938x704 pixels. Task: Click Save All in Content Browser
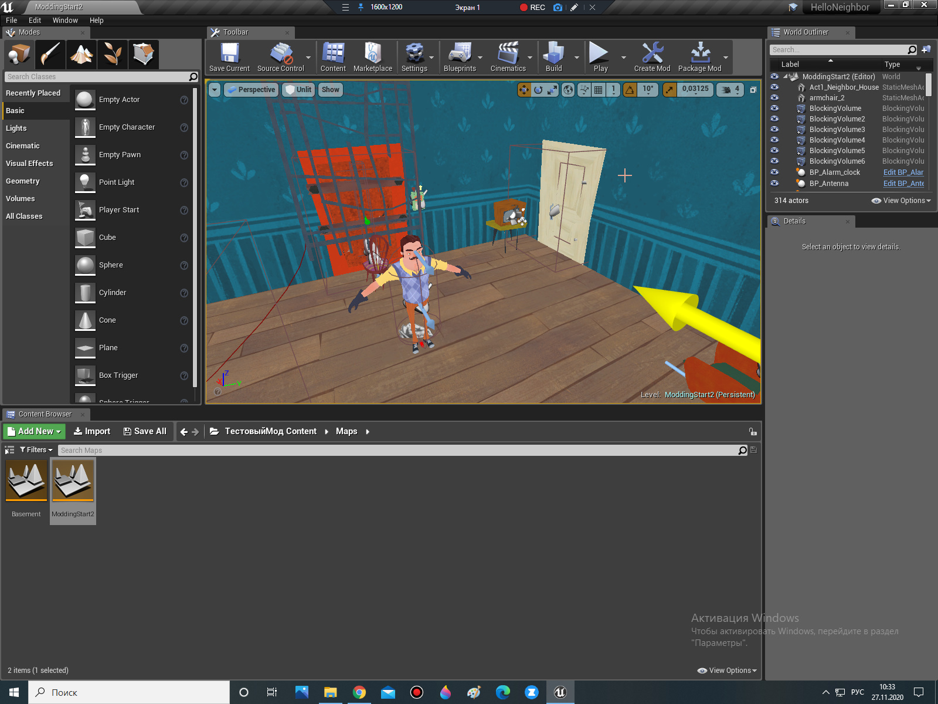[145, 431]
